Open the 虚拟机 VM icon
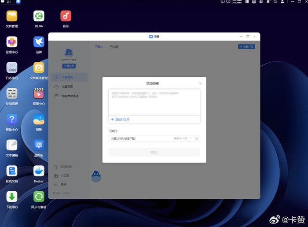This screenshot has height=227, width=308. click(x=39, y=145)
